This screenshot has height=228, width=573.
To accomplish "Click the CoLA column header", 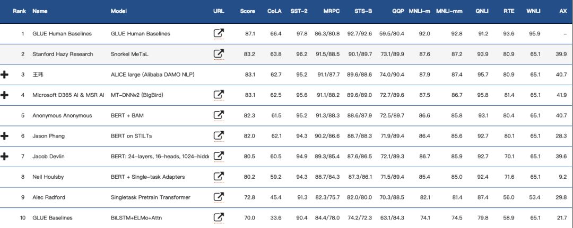I will pyautogui.click(x=275, y=11).
